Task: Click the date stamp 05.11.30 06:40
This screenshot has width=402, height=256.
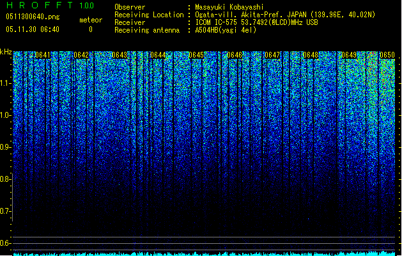Action: (33, 29)
